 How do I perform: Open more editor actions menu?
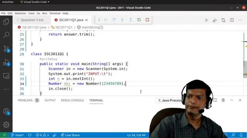pyautogui.click(x=240, y=20)
